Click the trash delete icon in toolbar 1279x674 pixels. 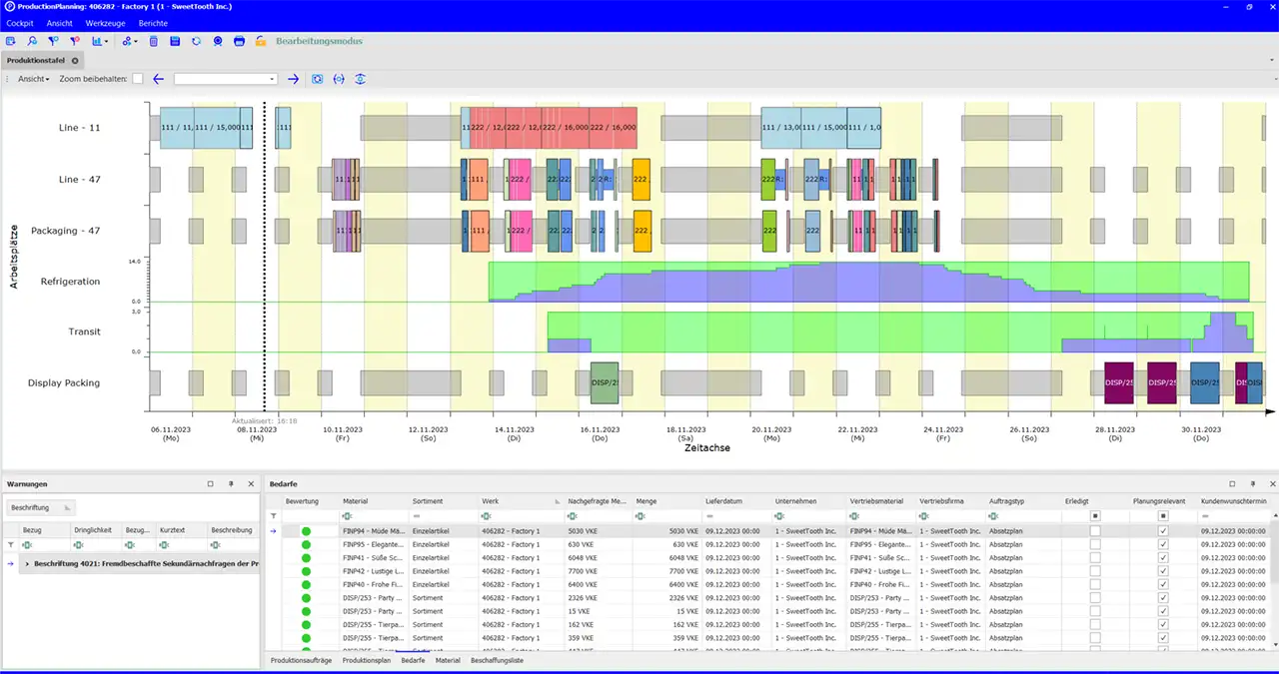tap(153, 41)
